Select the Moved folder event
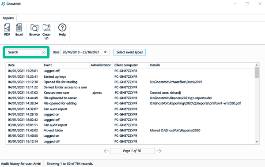This screenshot has height=167, width=265. pyautogui.click(x=53, y=131)
